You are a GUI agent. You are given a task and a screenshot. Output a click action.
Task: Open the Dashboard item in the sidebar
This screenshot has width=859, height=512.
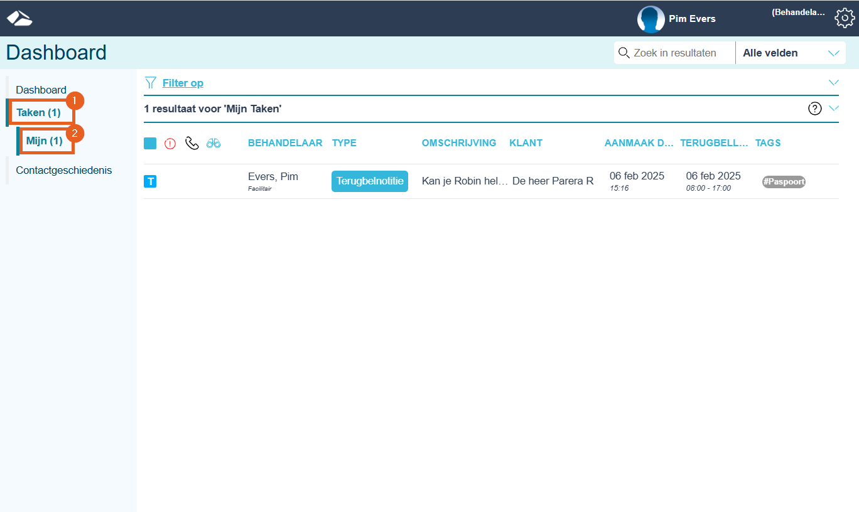[x=41, y=90]
